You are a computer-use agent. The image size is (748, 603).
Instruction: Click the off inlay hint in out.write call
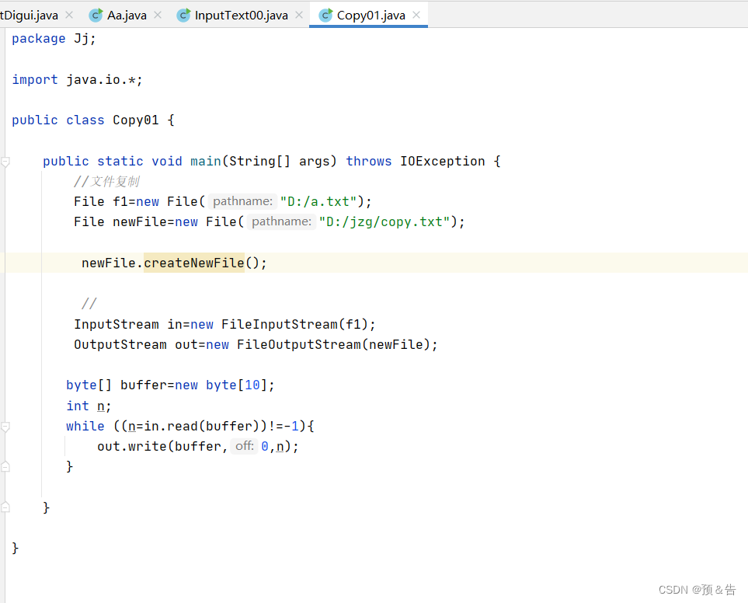pos(243,445)
